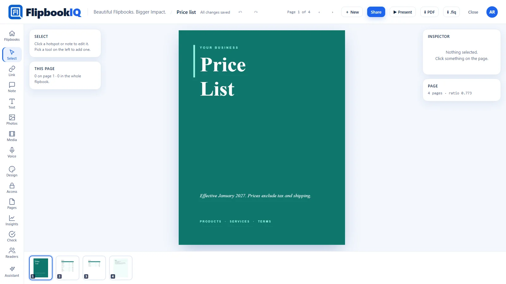Click the FlipbookIQ logo
This screenshot has width=506, height=284.
(45, 12)
